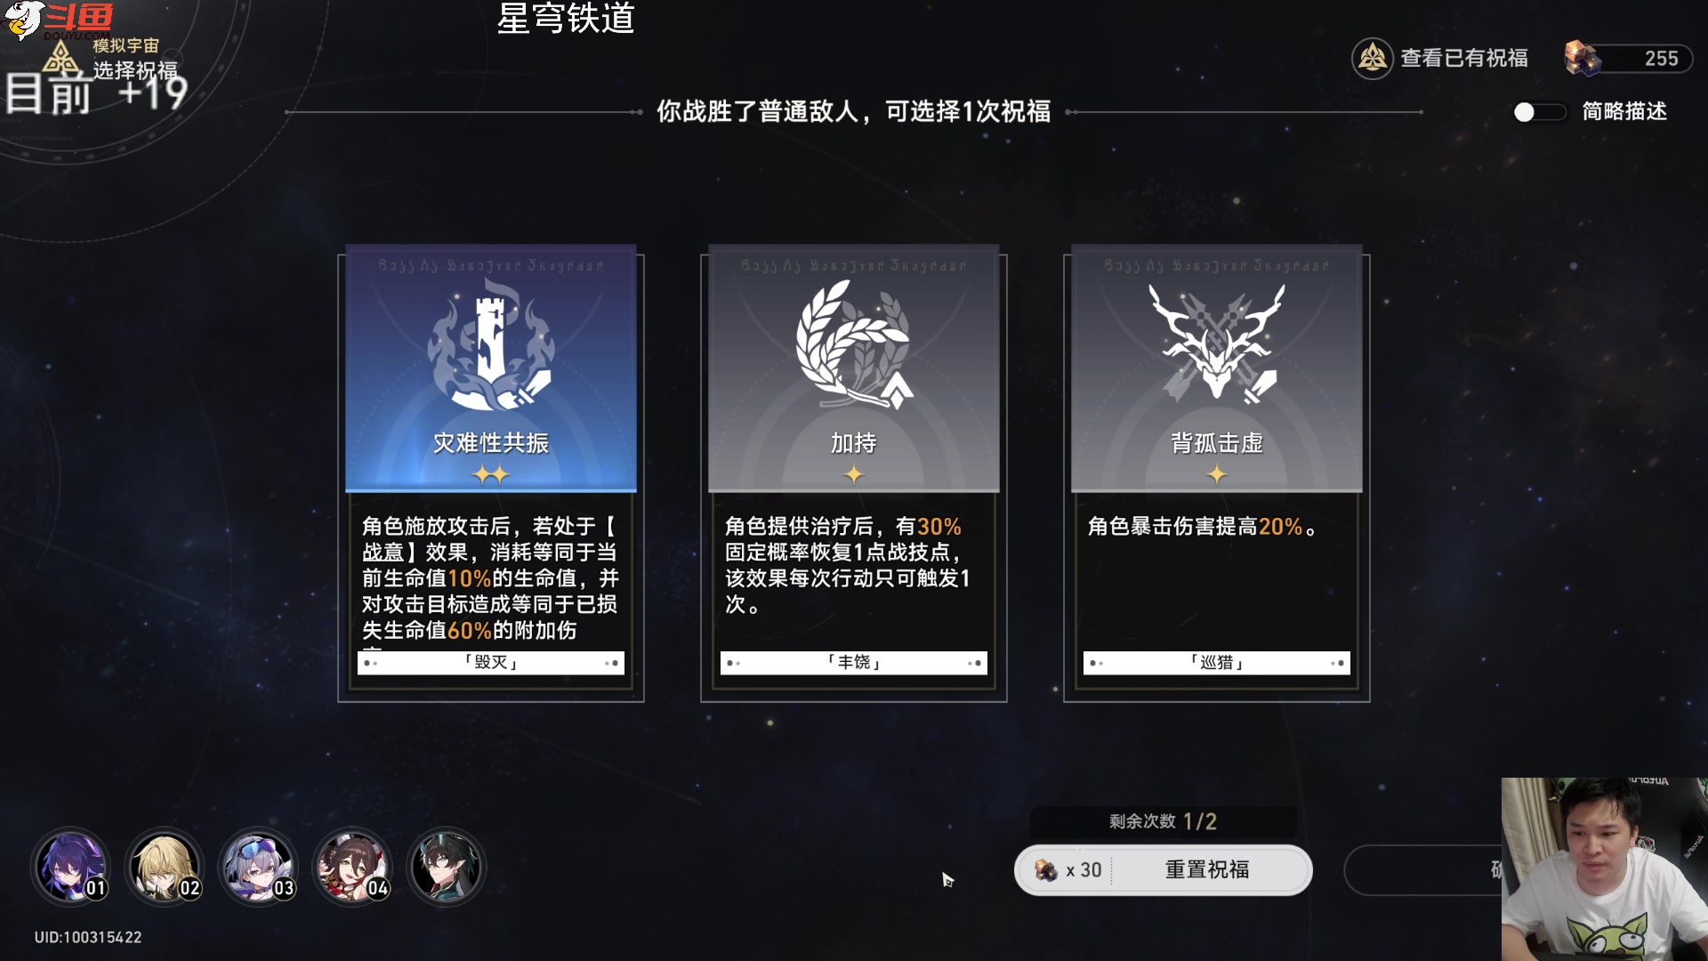The image size is (1708, 961).
Task: Click the 「丰饶」 path label on second card
Action: (854, 663)
